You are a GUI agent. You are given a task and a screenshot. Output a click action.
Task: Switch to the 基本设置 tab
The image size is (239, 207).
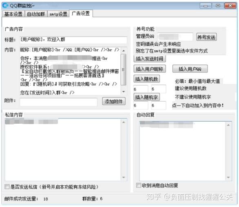13,14
